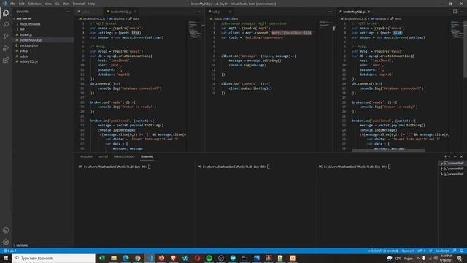The height and width of the screenshot is (263, 467).
Task: Click the Windows Start button
Action: pos(6,258)
